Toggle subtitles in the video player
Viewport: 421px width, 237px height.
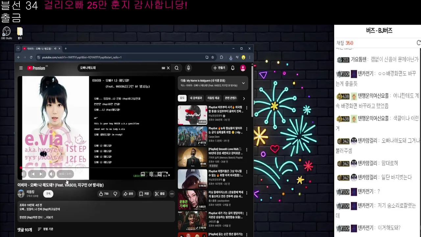[143, 174]
